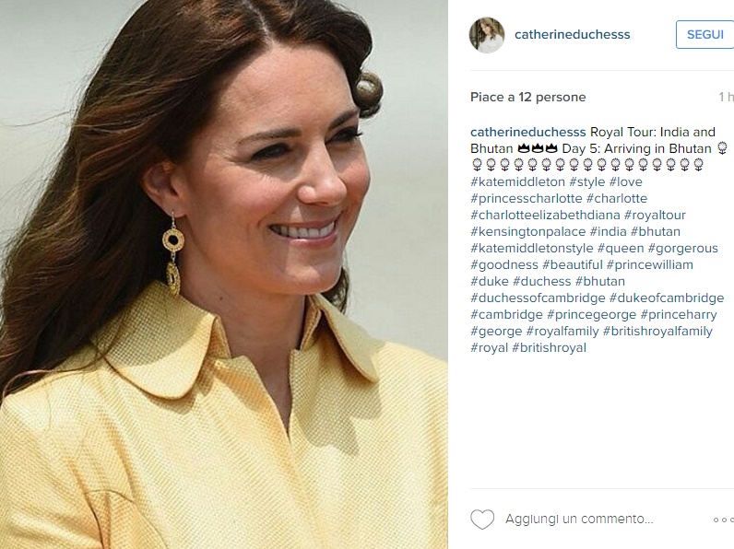Open the #princewilliam hashtag
The image size is (734, 549).
click(650, 264)
